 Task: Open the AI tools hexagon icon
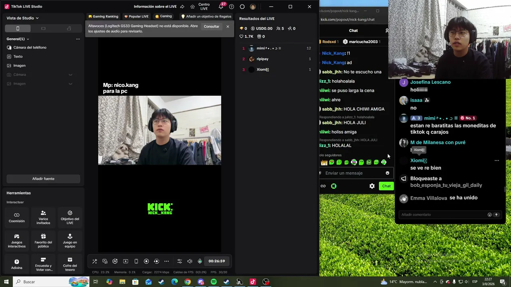[x=115, y=261]
